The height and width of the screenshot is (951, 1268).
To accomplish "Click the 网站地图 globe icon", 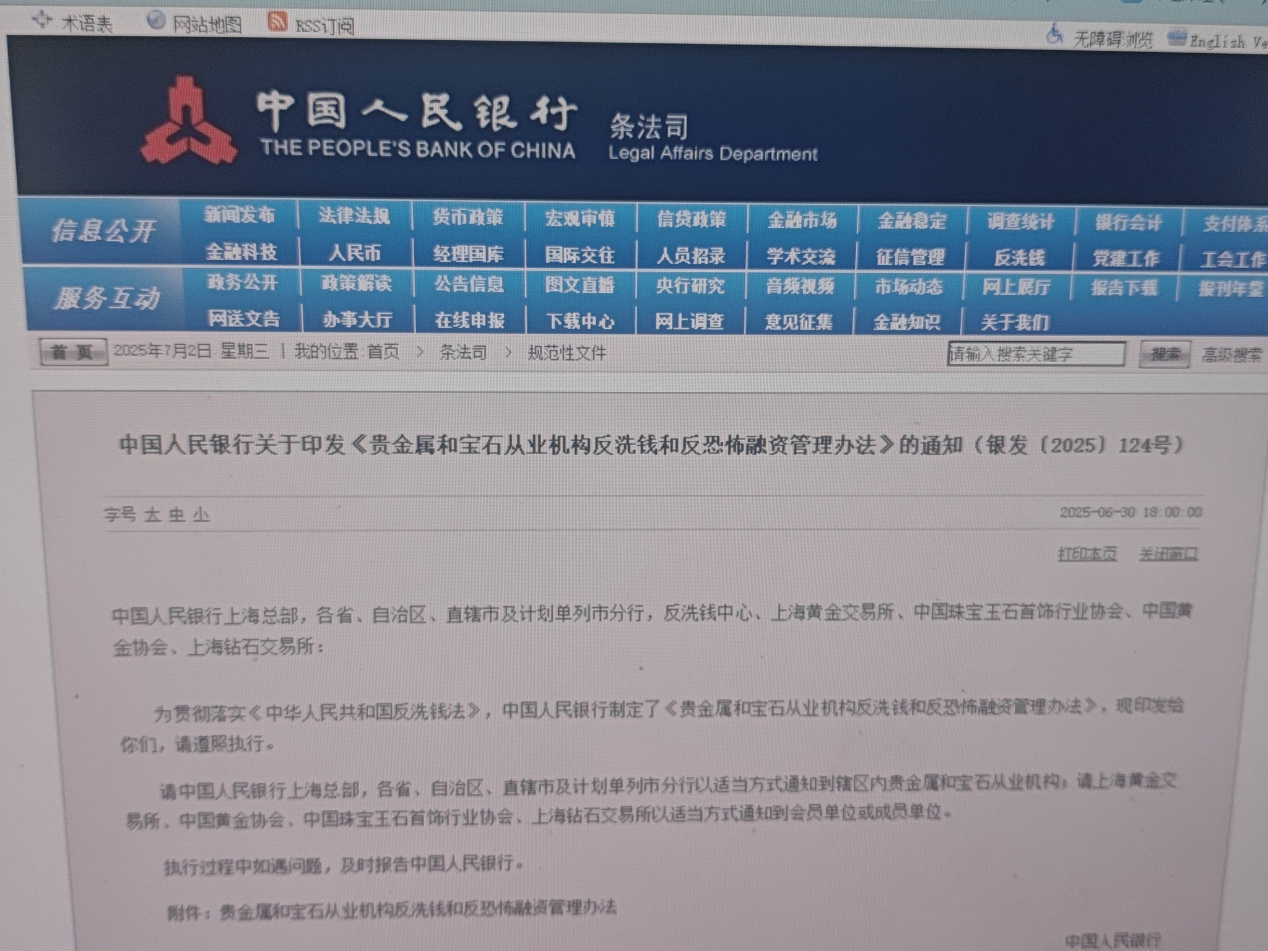I will [155, 22].
